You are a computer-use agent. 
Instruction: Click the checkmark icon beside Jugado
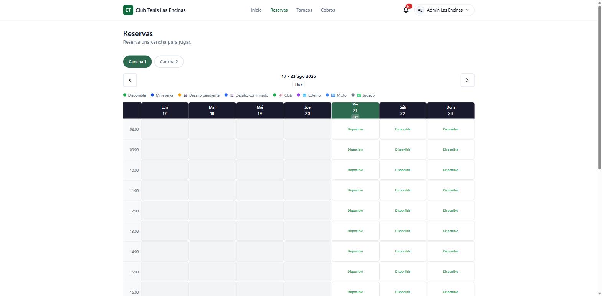pyautogui.click(x=359, y=95)
